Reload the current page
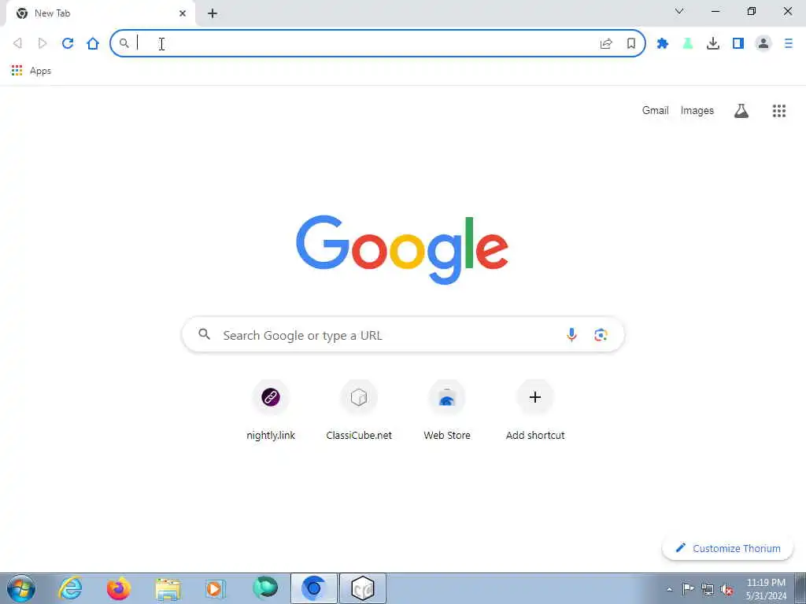Viewport: 806px width, 604px height. click(68, 43)
